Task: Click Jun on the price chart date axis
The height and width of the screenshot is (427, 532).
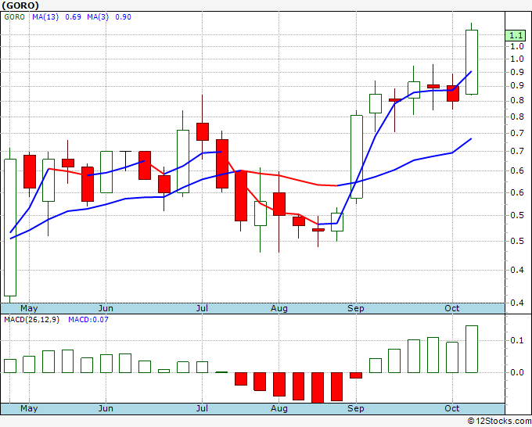Action: coord(106,308)
